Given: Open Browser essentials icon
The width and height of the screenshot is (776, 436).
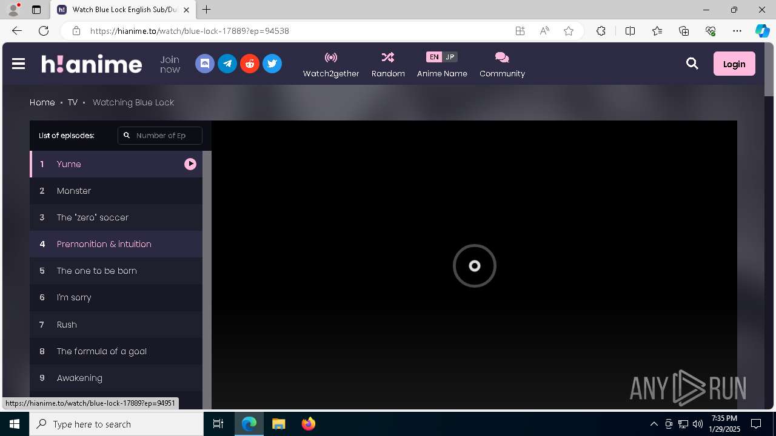Looking at the screenshot, I should click(711, 31).
